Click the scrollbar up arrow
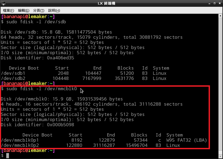 (221, 16)
